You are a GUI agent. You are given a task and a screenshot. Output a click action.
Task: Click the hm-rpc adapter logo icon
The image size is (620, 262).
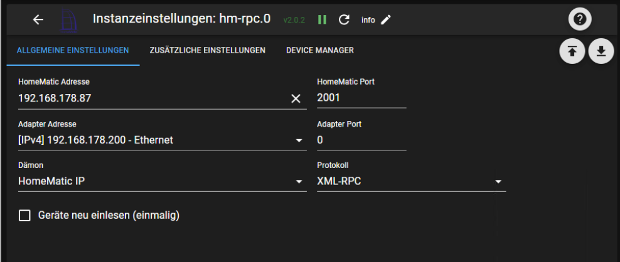pyautogui.click(x=69, y=20)
